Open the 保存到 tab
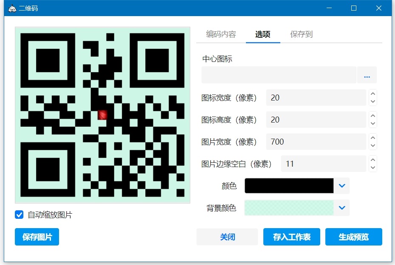 click(x=301, y=34)
